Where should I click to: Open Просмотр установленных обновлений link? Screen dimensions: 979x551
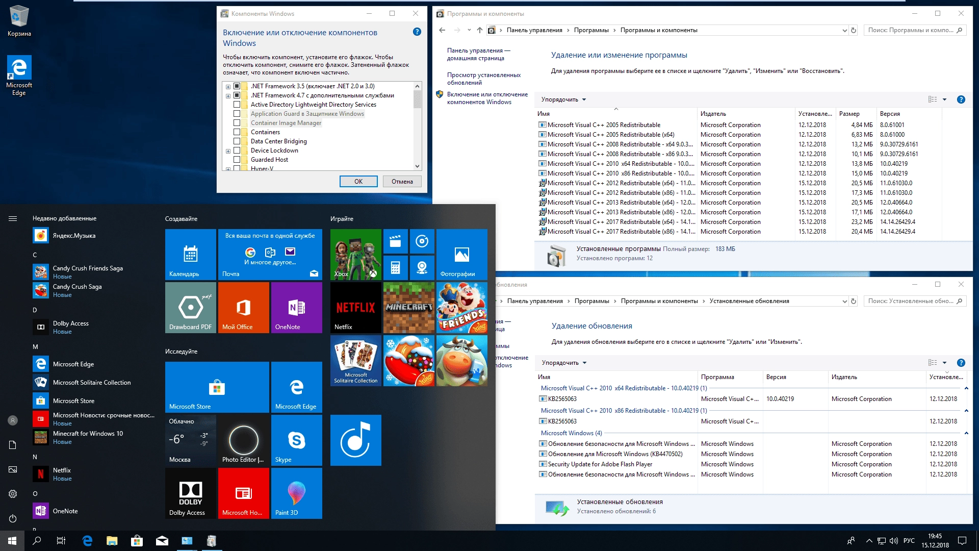pos(484,79)
